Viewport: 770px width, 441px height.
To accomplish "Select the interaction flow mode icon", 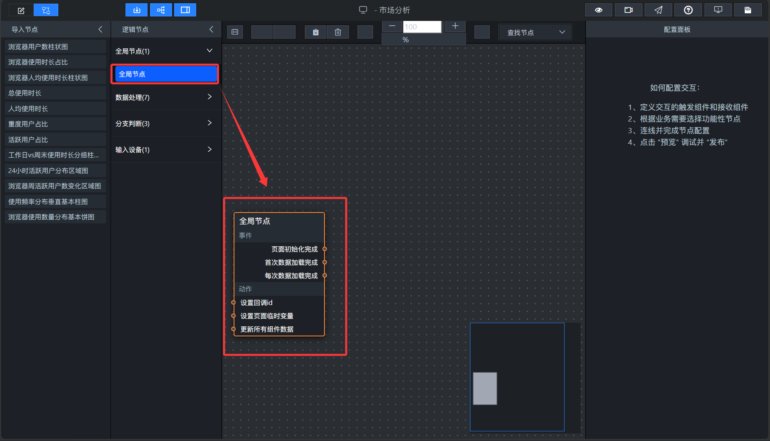I will coord(46,10).
